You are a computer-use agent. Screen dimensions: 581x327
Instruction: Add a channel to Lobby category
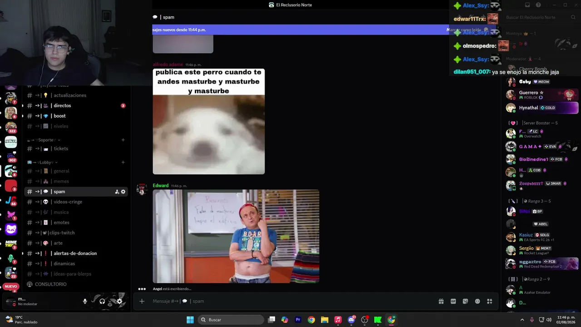(x=123, y=162)
